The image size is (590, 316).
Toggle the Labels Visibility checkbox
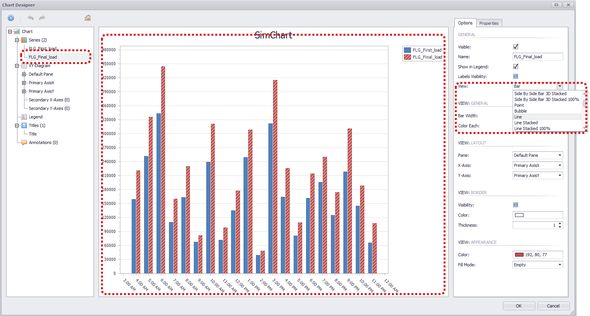[515, 76]
